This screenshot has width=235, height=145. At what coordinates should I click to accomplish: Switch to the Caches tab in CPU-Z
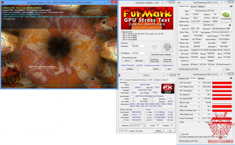click(x=128, y=80)
